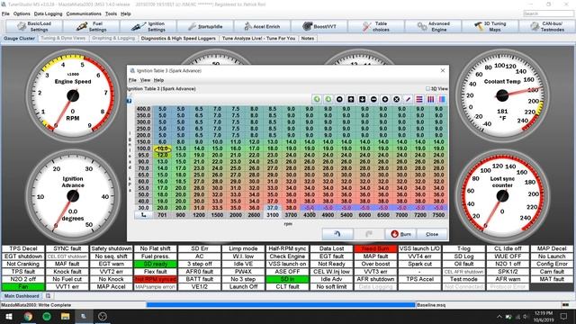Click the Coolant Temp gauge
576x324 pixels.
[x=502, y=95]
